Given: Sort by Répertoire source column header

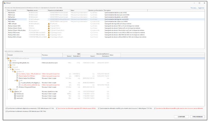Looking at the screenshot, I should tap(37, 10).
